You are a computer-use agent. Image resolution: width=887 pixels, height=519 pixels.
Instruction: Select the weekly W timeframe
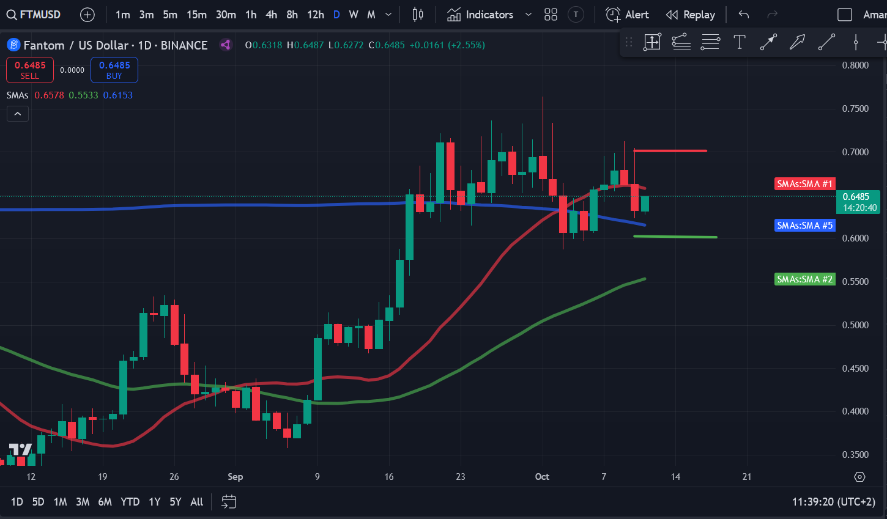[x=354, y=15]
